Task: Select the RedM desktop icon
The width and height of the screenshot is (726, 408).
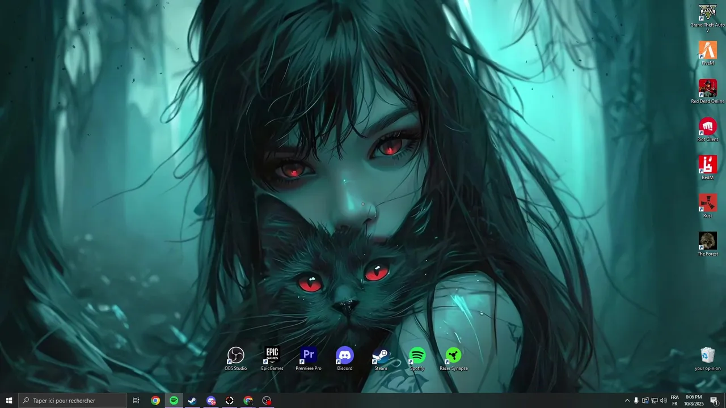Action: click(x=707, y=168)
